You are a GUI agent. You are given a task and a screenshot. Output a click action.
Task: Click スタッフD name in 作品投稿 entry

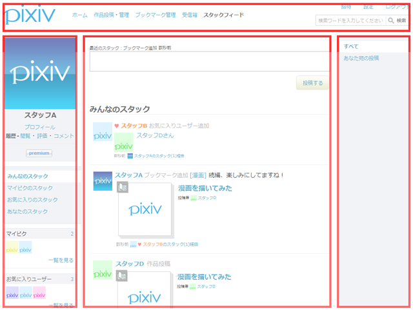(x=130, y=264)
